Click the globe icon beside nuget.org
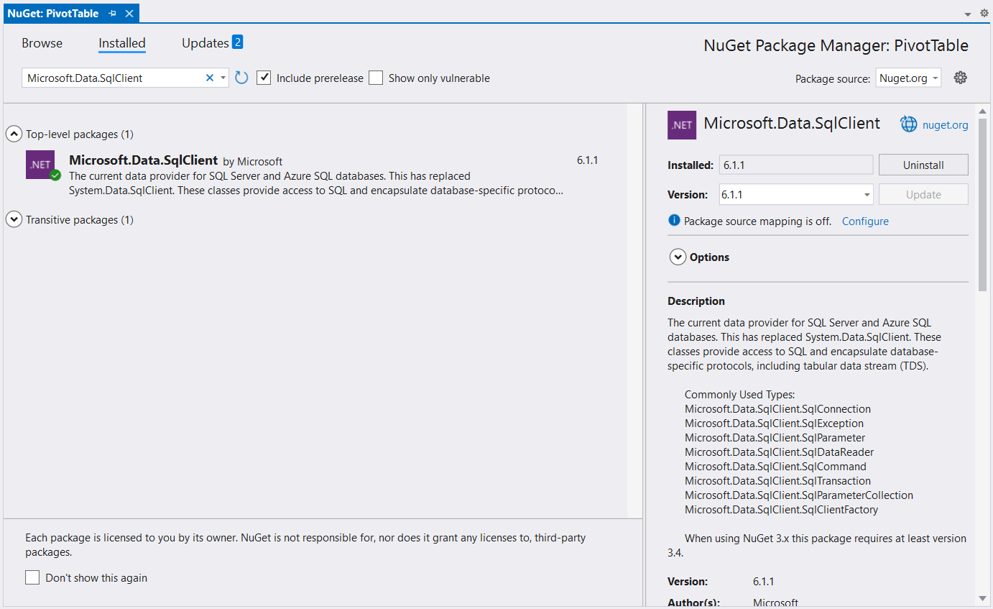The width and height of the screenshot is (993, 609). 909,124
